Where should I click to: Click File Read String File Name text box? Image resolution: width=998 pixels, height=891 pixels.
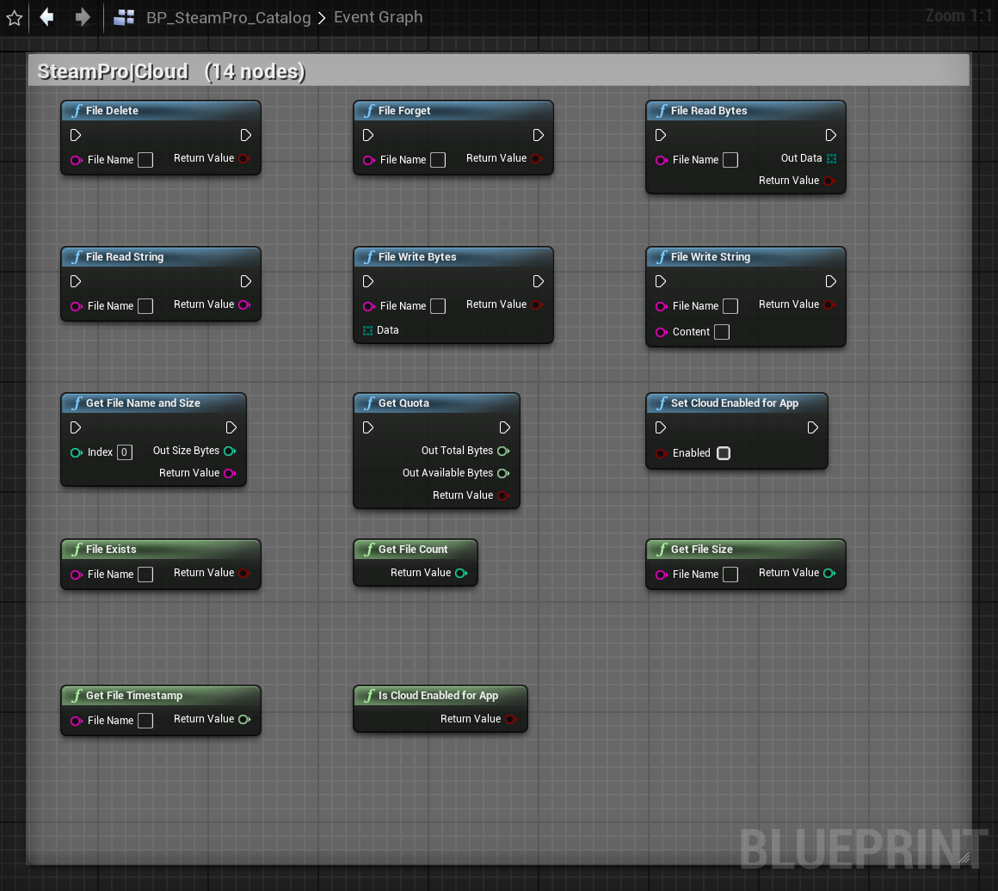point(145,306)
